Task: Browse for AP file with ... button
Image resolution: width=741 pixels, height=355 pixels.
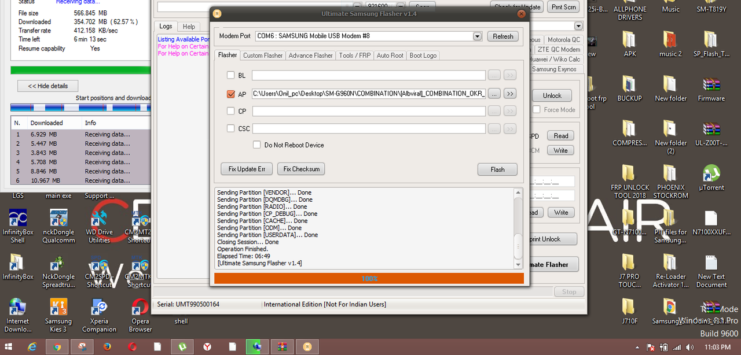Action: click(494, 93)
